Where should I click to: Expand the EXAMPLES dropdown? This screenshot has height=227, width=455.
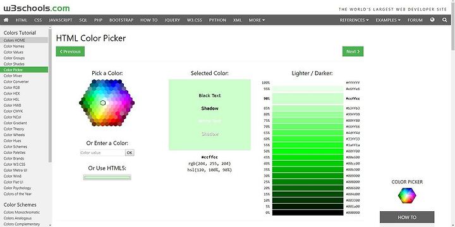pos(388,20)
